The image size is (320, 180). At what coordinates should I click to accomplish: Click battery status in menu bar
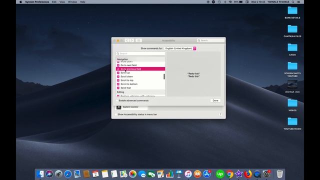click(238, 2)
